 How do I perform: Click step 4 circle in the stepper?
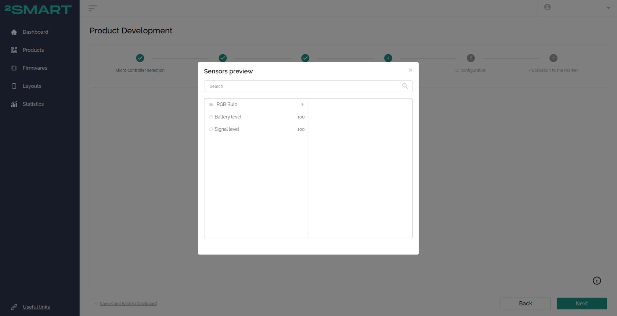pos(388,58)
